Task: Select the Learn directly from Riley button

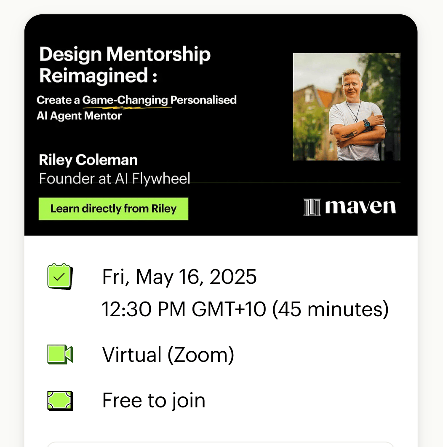Action: point(113,209)
